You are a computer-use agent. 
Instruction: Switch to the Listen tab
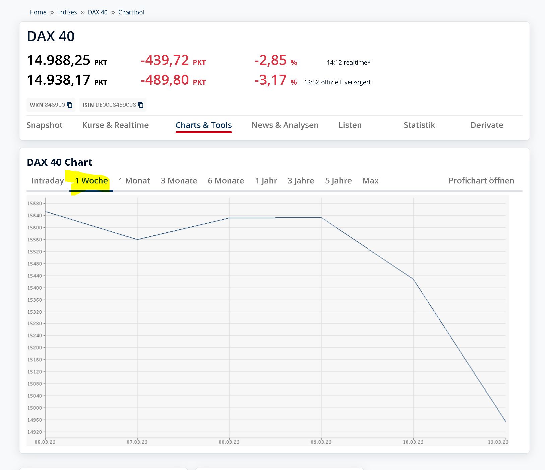(350, 125)
